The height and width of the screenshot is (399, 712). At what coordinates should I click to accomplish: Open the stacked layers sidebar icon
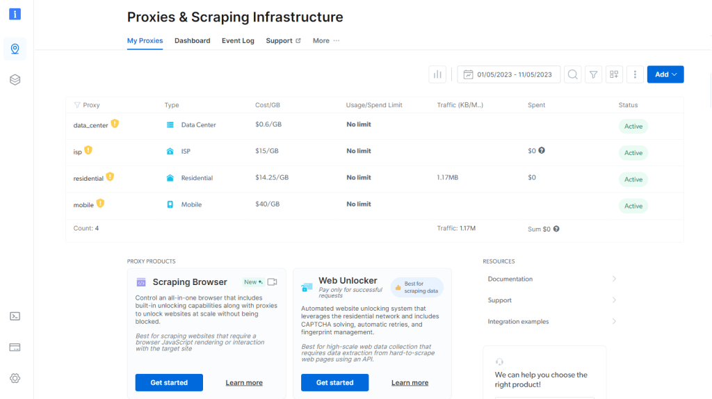[15, 80]
